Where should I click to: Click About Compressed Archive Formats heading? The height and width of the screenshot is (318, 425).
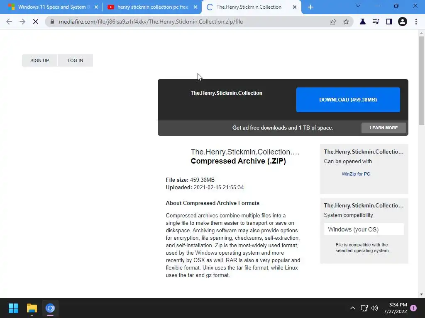coord(212,203)
